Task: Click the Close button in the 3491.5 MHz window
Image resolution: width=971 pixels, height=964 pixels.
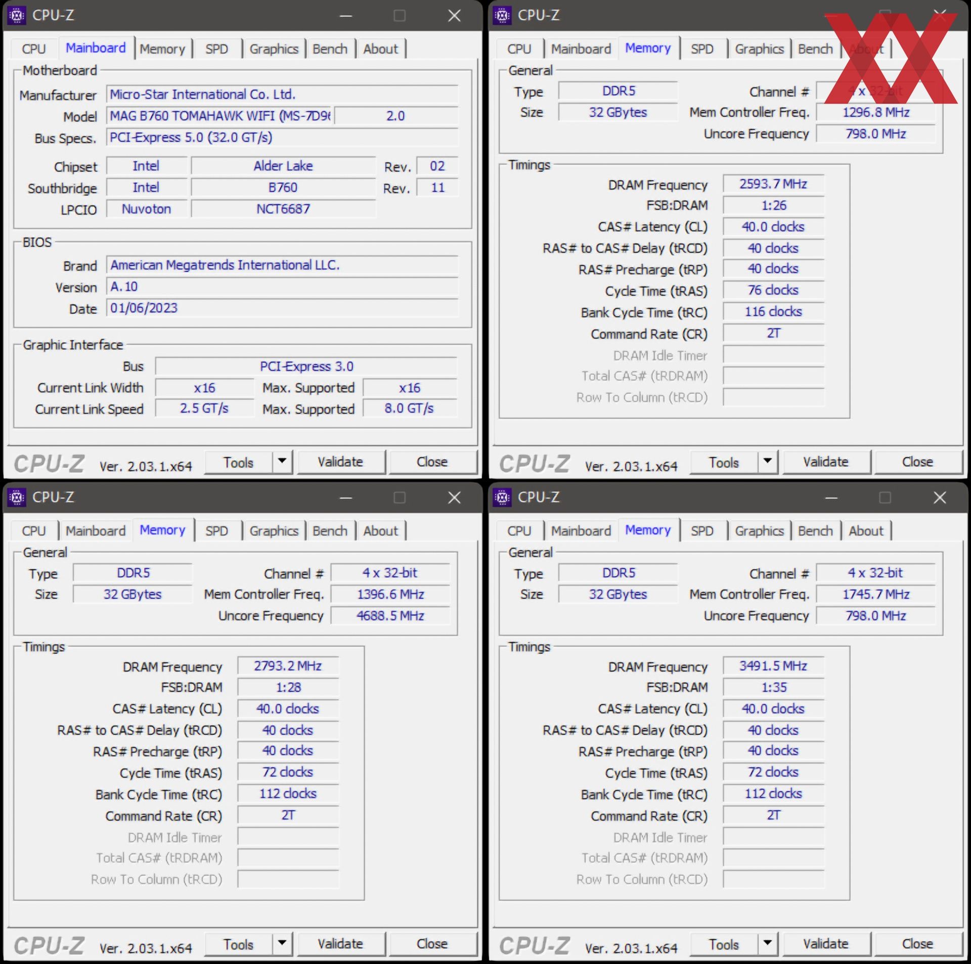Action: [917, 944]
